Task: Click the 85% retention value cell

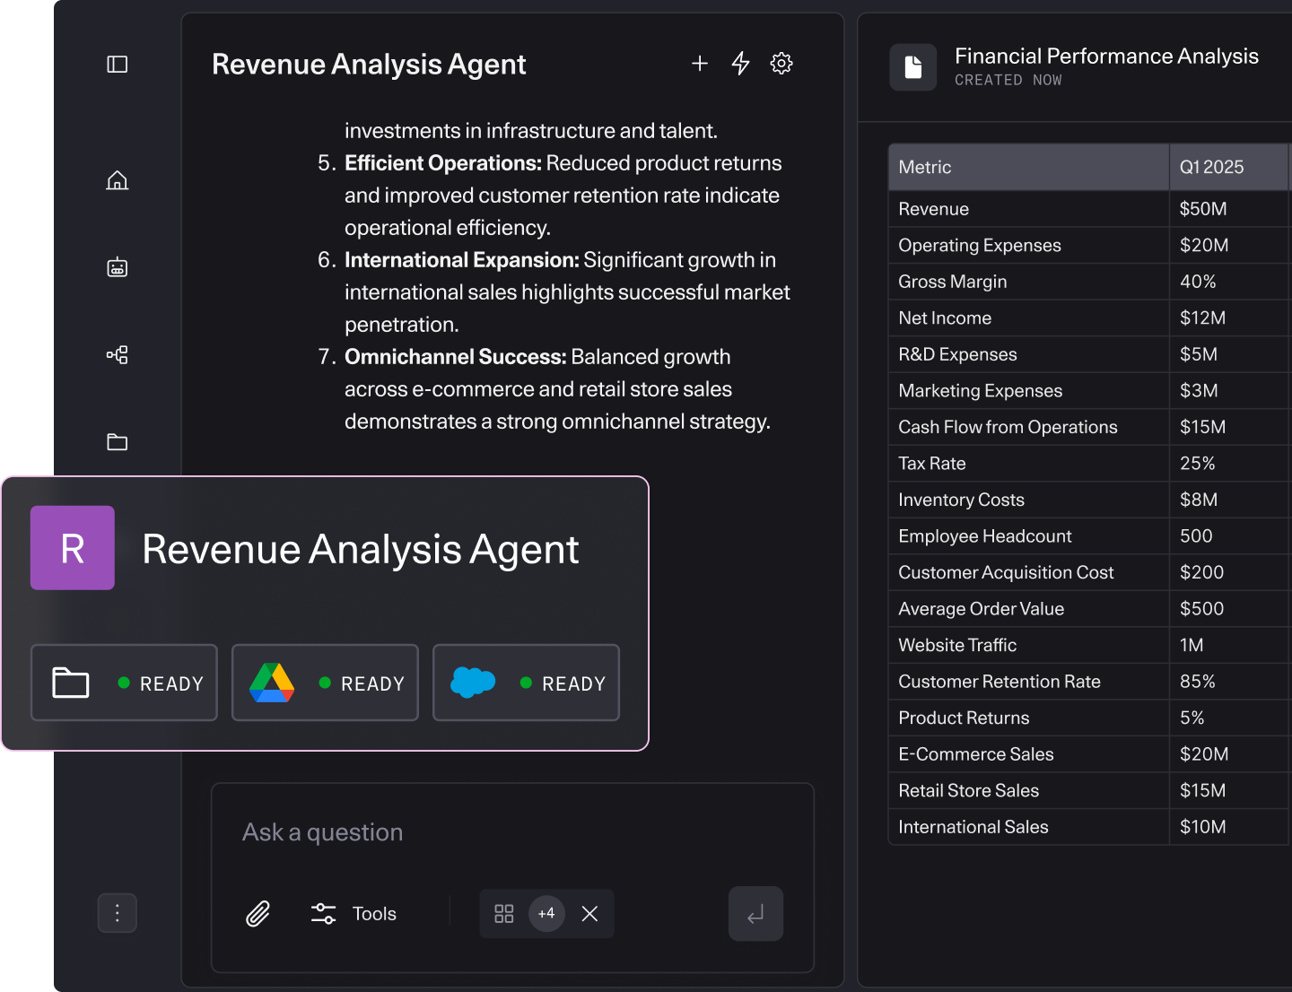Action: [1229, 682]
